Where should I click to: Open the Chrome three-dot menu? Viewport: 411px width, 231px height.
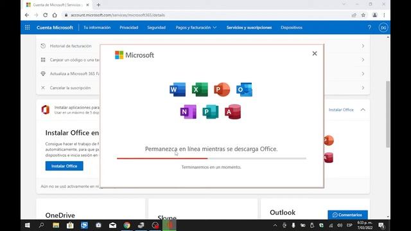[x=384, y=15]
